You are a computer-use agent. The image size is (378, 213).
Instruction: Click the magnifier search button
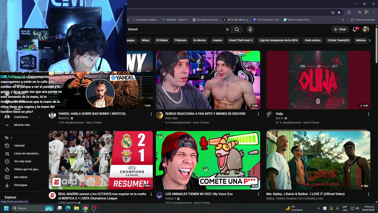click(237, 29)
